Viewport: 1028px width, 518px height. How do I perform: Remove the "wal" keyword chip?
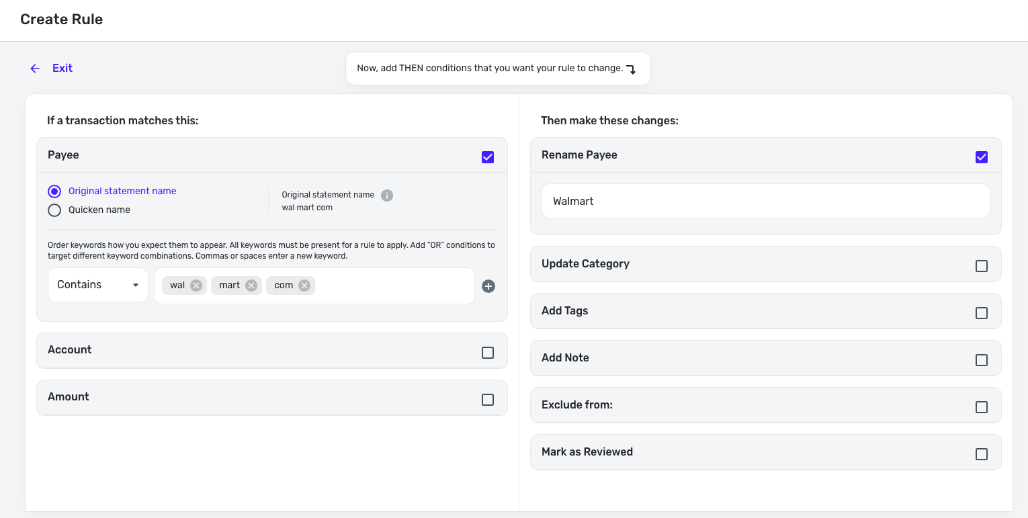(196, 286)
